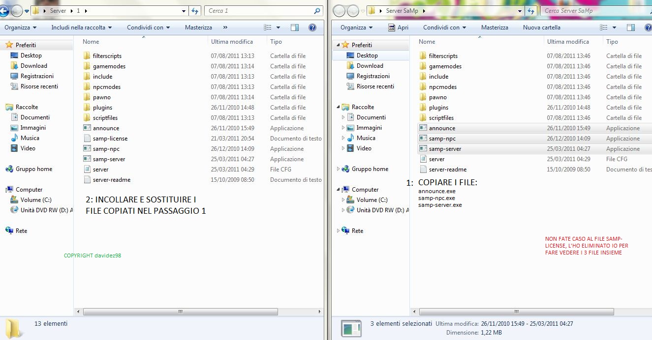Viewport: 652px width, 340px height.
Task: Select server-readme in right window
Action: [x=447, y=170]
